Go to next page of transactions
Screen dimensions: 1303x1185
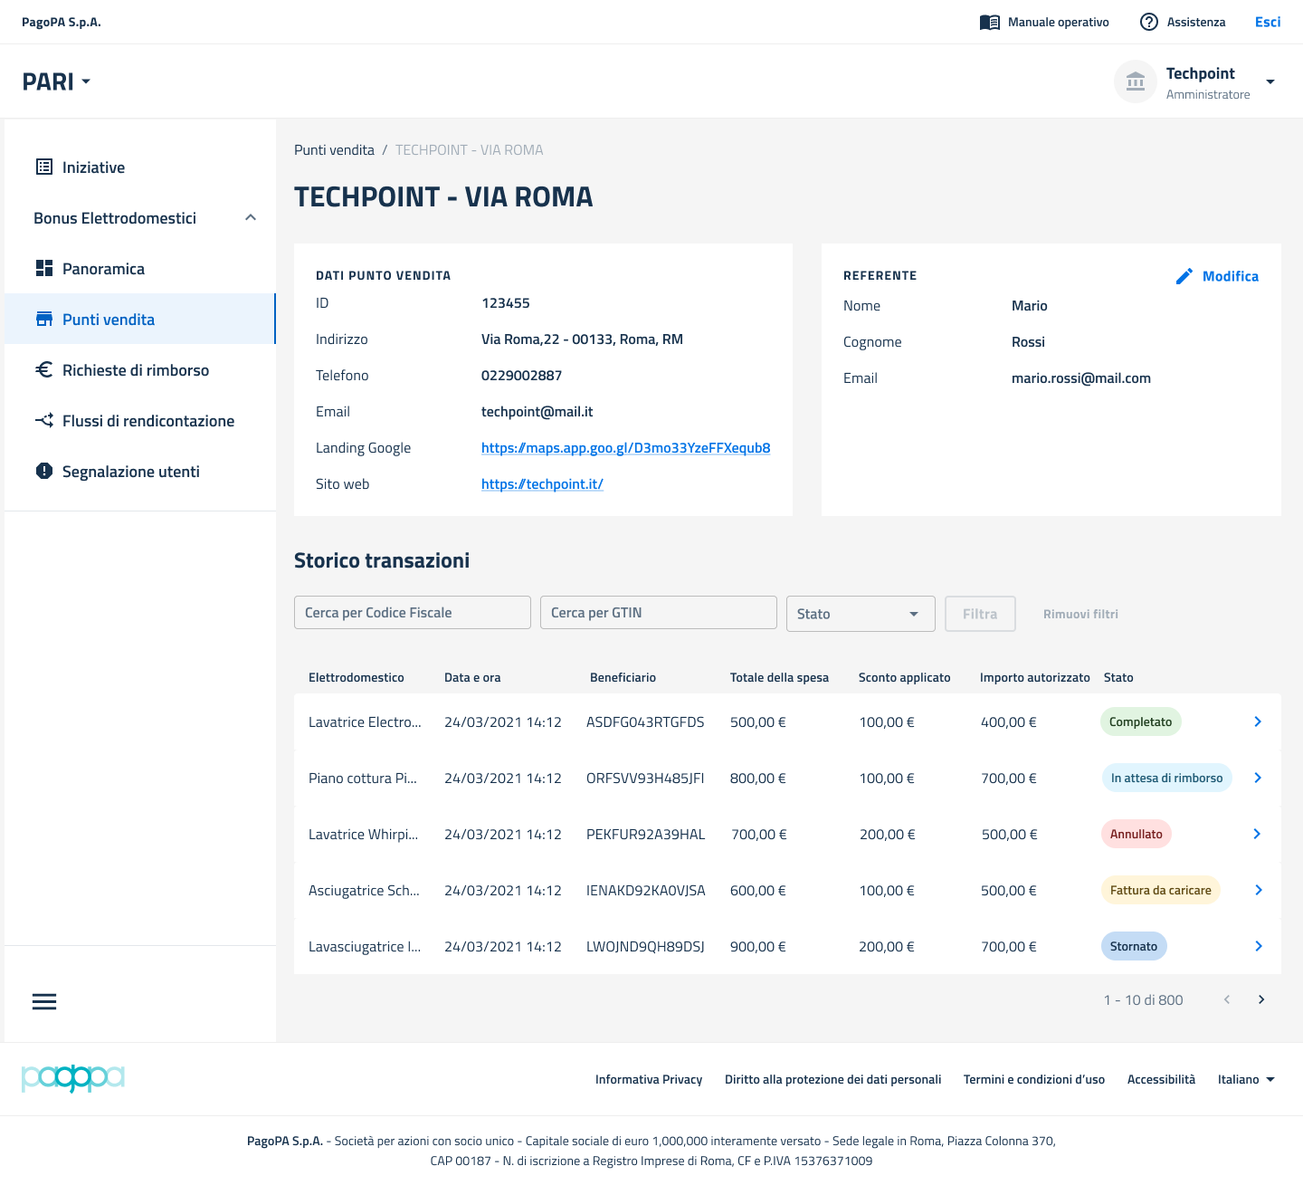[x=1260, y=999]
